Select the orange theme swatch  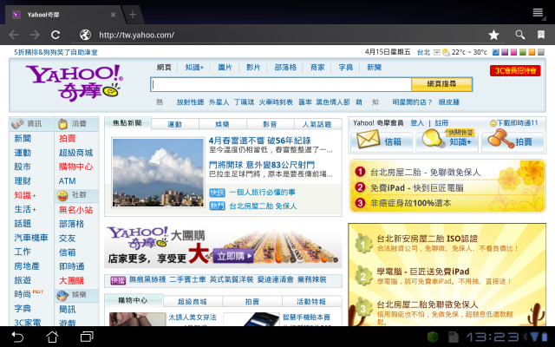point(532,52)
